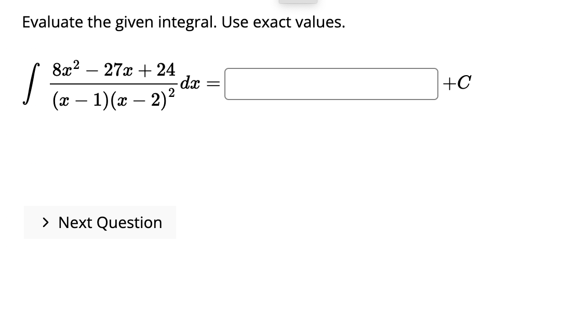
Task: Select the phrase Use exact values
Action: pyautogui.click(x=283, y=22)
